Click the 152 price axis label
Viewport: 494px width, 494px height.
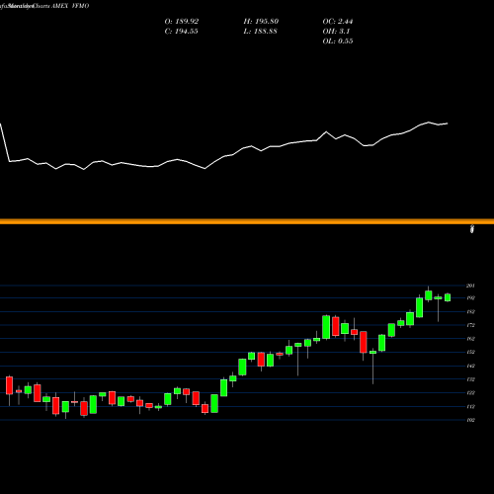pyautogui.click(x=470, y=352)
